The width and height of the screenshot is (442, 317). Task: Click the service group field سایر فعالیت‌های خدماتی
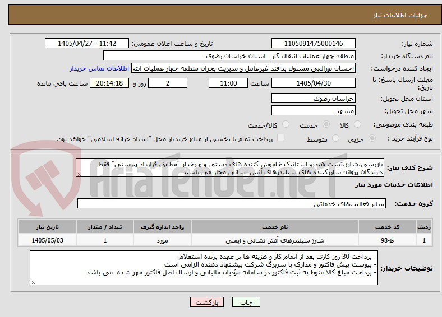(x=232, y=203)
